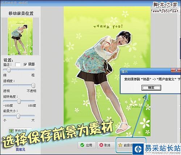Click the foreground preview thumbnail
181x155 pixels.
point(20,36)
